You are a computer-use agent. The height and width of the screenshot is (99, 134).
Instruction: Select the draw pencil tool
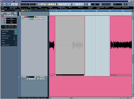tap(76, 4)
